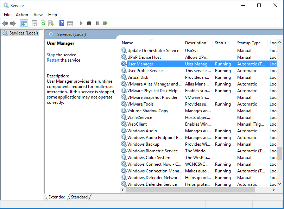
Task: Select Windows Defender Networ... service
Action: coord(198,178)
